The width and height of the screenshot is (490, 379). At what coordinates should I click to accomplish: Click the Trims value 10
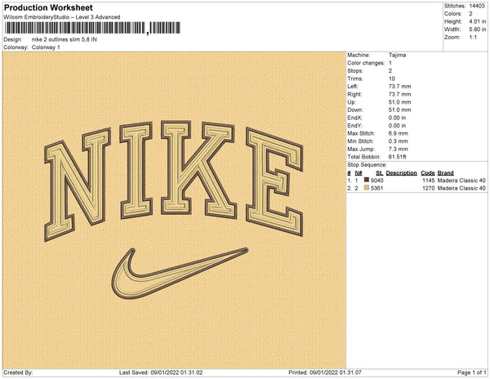click(x=392, y=78)
